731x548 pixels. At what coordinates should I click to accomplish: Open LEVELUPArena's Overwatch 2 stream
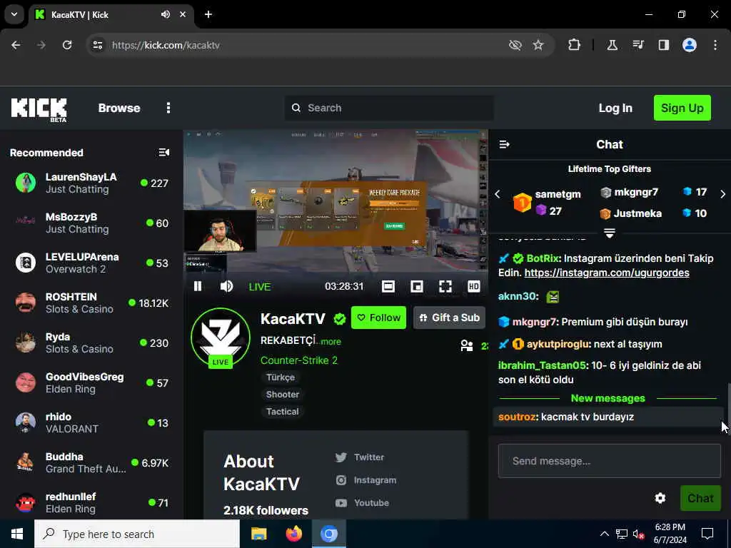click(91, 263)
